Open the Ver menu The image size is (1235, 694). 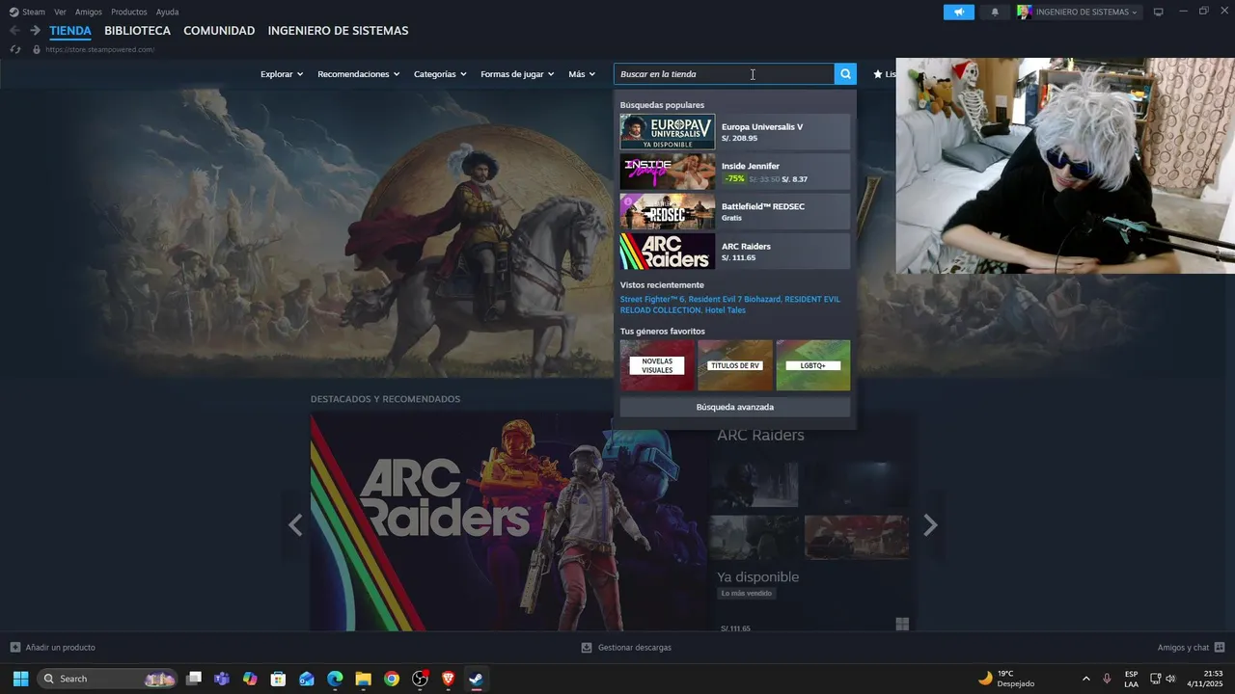[60, 12]
